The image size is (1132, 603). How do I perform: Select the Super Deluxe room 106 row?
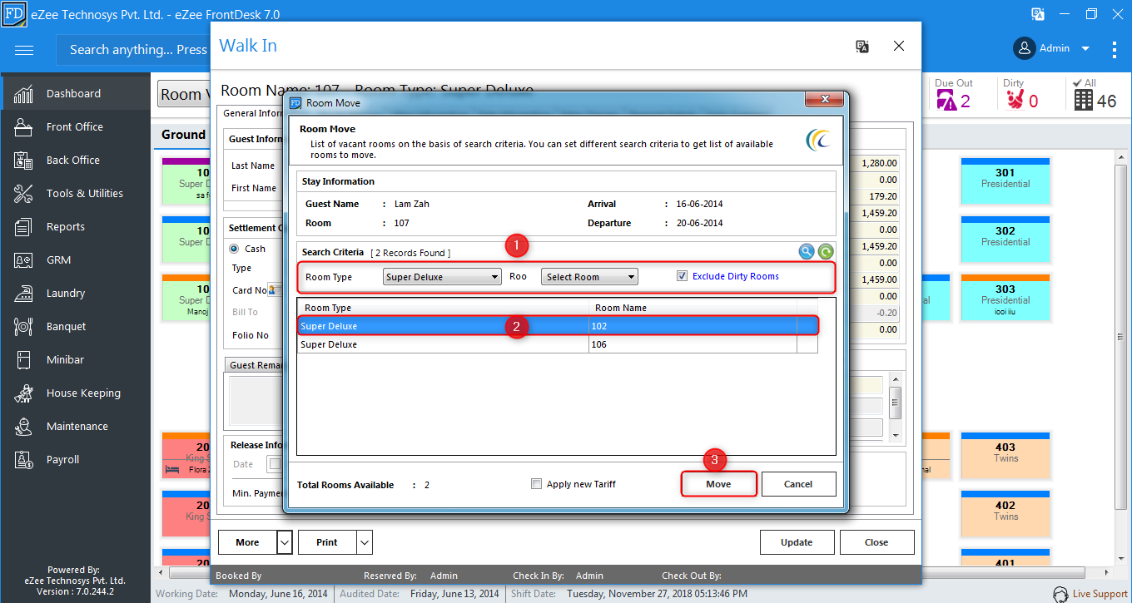558,344
